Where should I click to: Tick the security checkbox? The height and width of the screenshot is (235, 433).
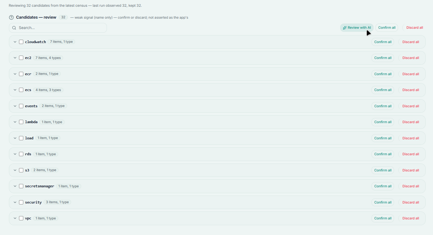click(x=21, y=202)
